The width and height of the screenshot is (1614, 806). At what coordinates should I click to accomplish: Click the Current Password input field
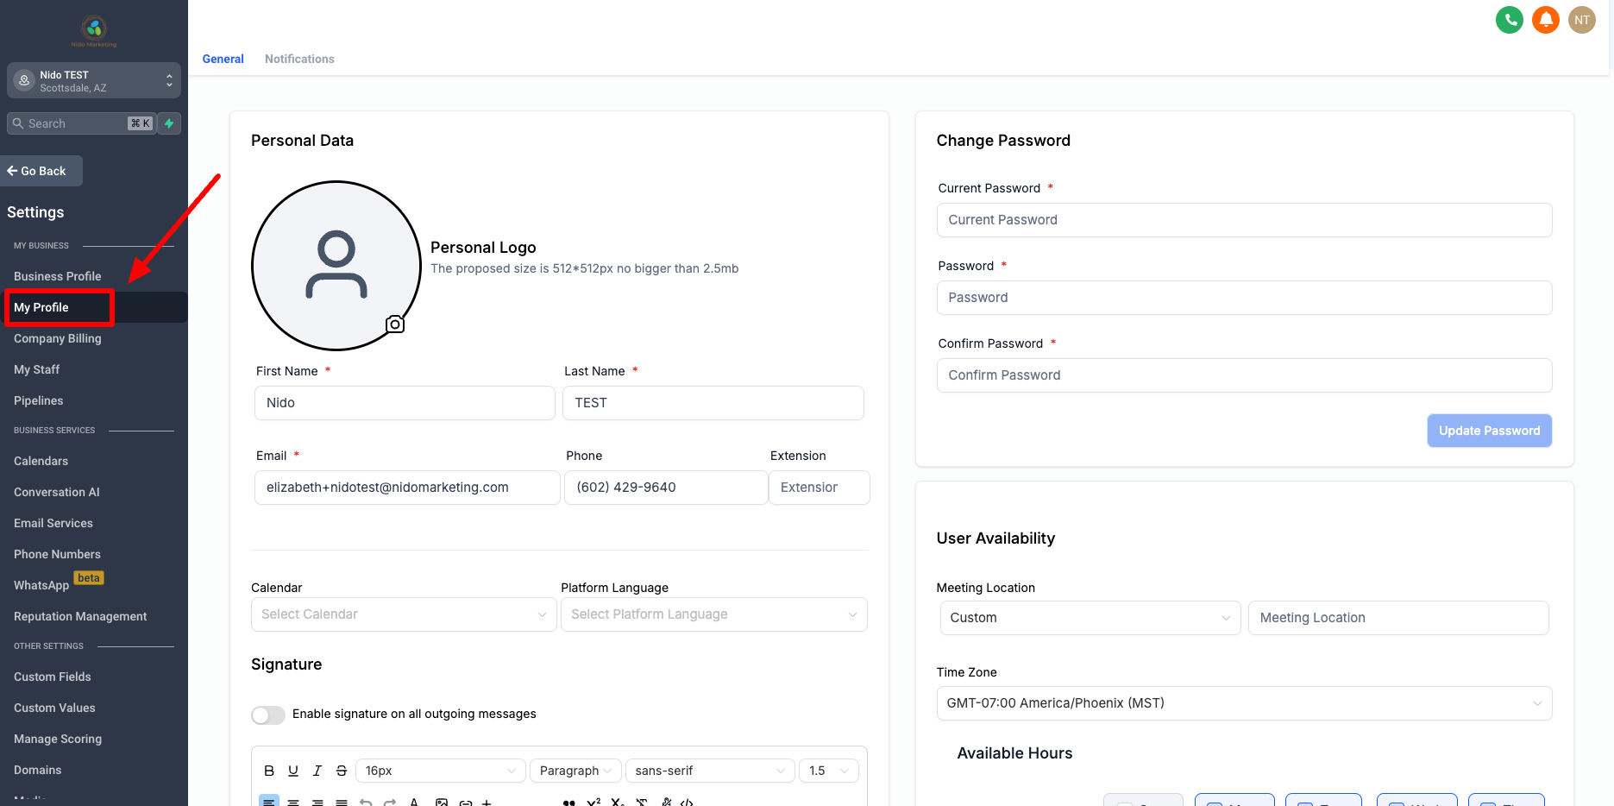tap(1244, 220)
